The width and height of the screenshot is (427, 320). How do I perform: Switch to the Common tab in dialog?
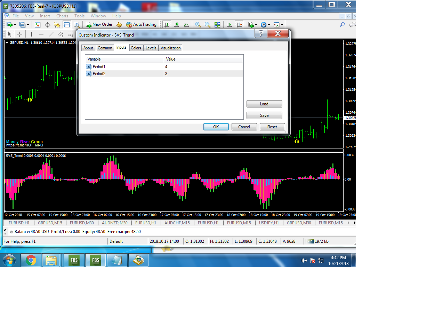pyautogui.click(x=105, y=48)
